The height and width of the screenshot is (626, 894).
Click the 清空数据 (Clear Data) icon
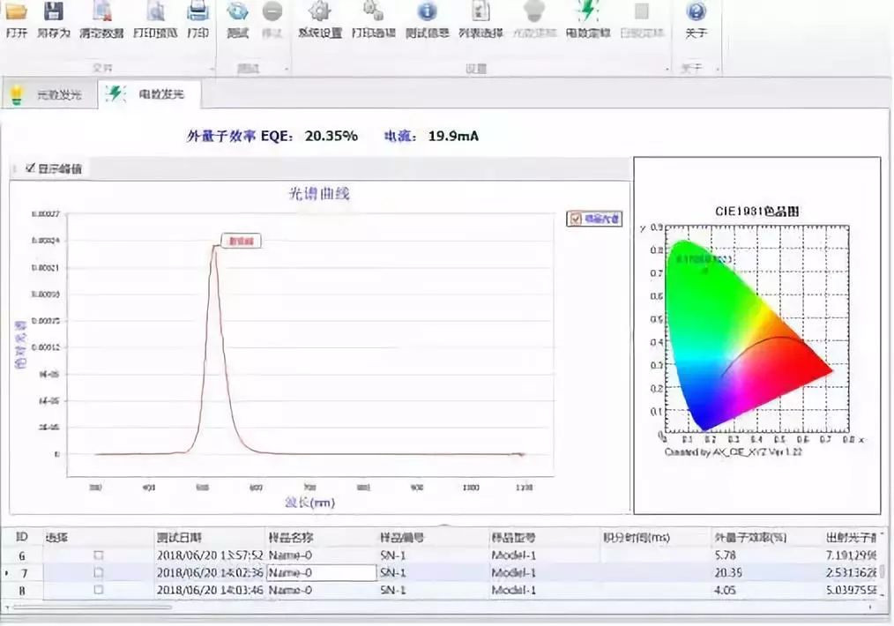click(x=101, y=11)
